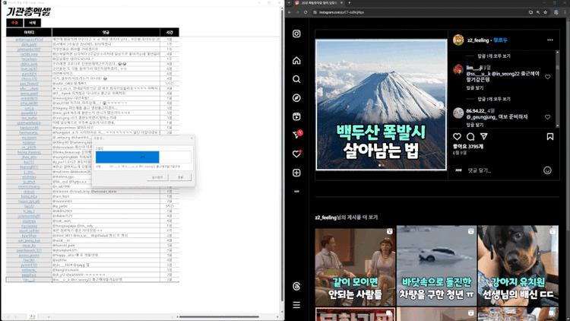Like the 86.94.22_ comment
Screen dimensions: 570x321
coord(547,117)
